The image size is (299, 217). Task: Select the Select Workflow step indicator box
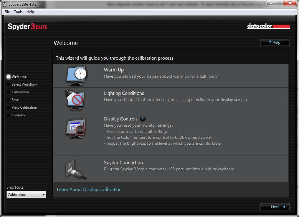9,84
